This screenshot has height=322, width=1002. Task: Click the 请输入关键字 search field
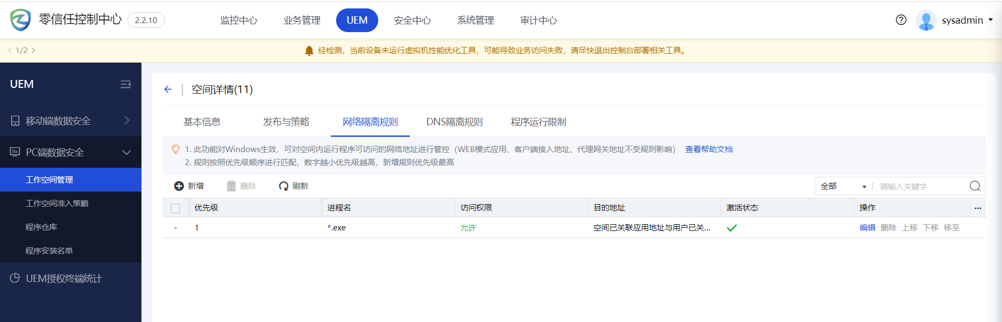coord(920,186)
